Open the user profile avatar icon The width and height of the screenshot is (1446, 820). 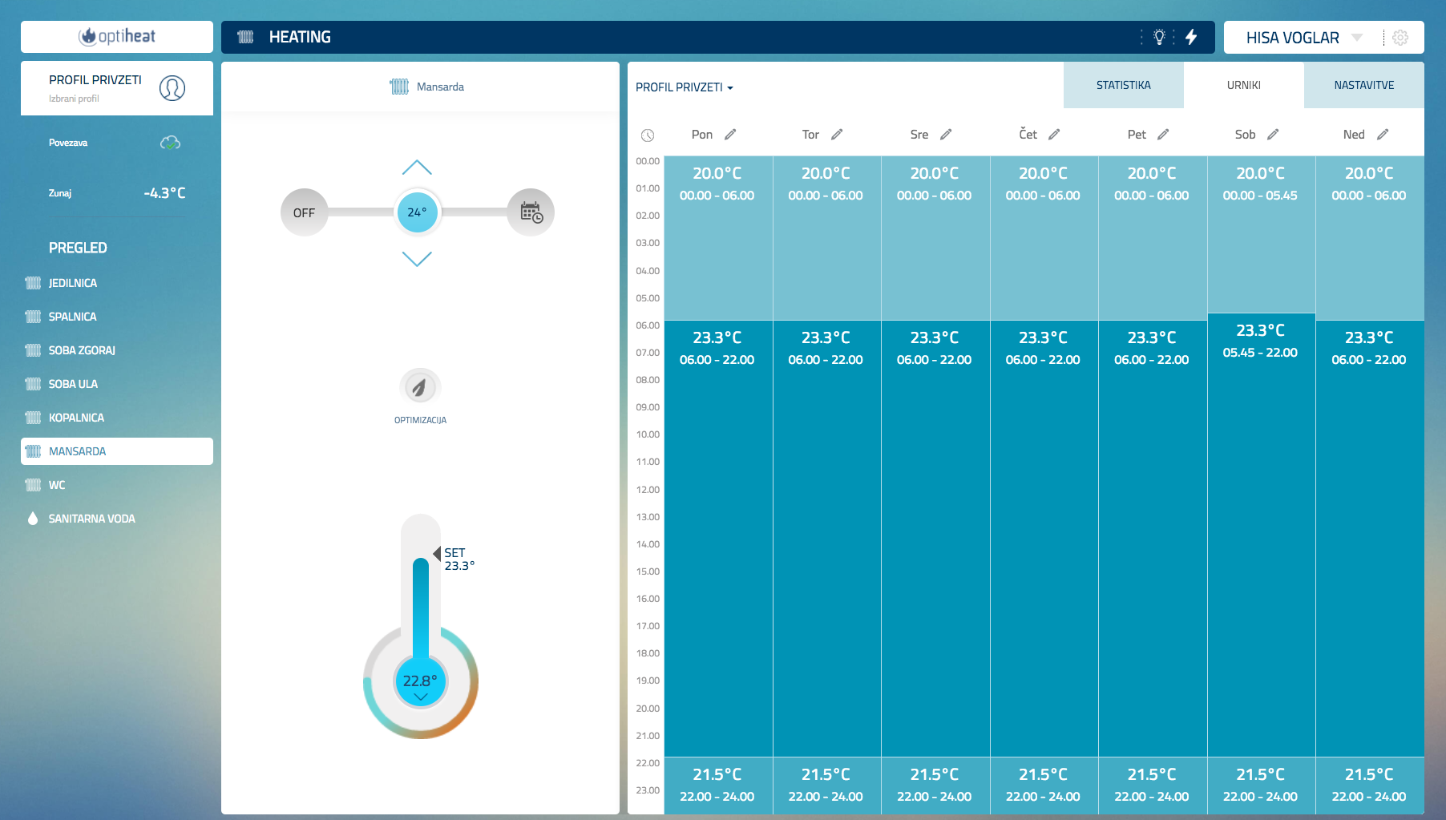pyautogui.click(x=172, y=88)
